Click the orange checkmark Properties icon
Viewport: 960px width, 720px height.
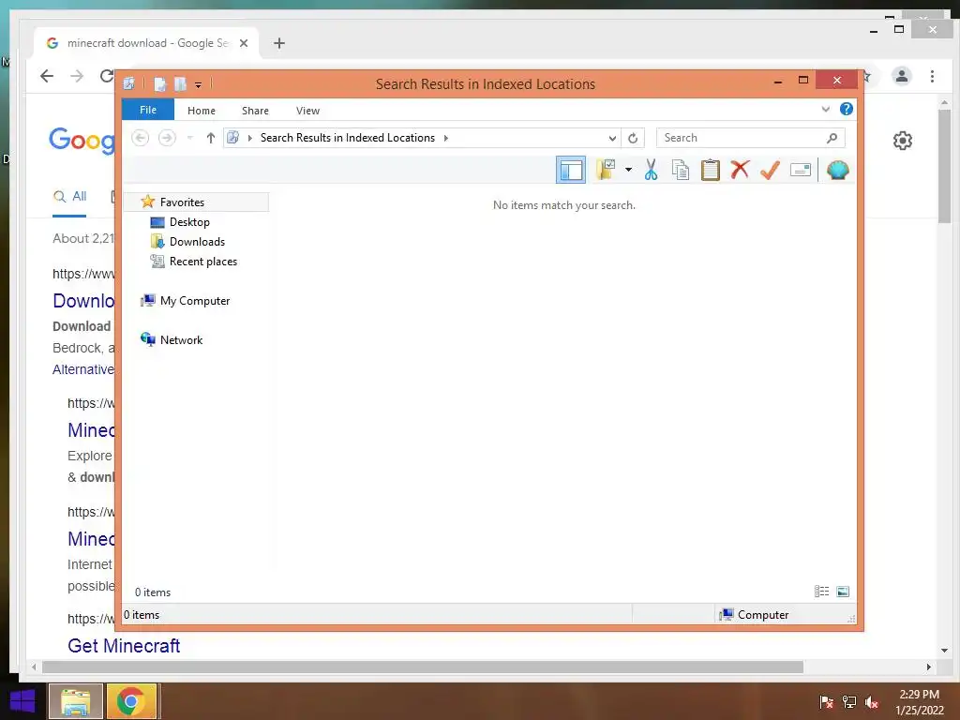[770, 170]
